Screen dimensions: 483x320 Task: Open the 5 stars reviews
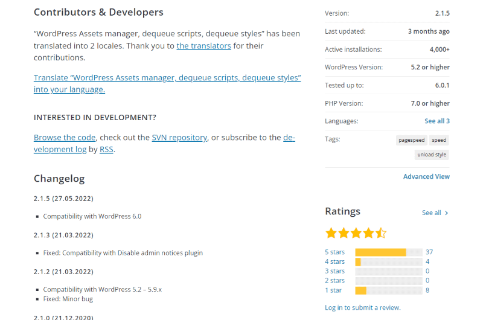click(334, 252)
